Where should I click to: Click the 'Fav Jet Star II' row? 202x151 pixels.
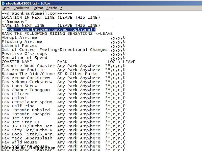pos(64,122)
